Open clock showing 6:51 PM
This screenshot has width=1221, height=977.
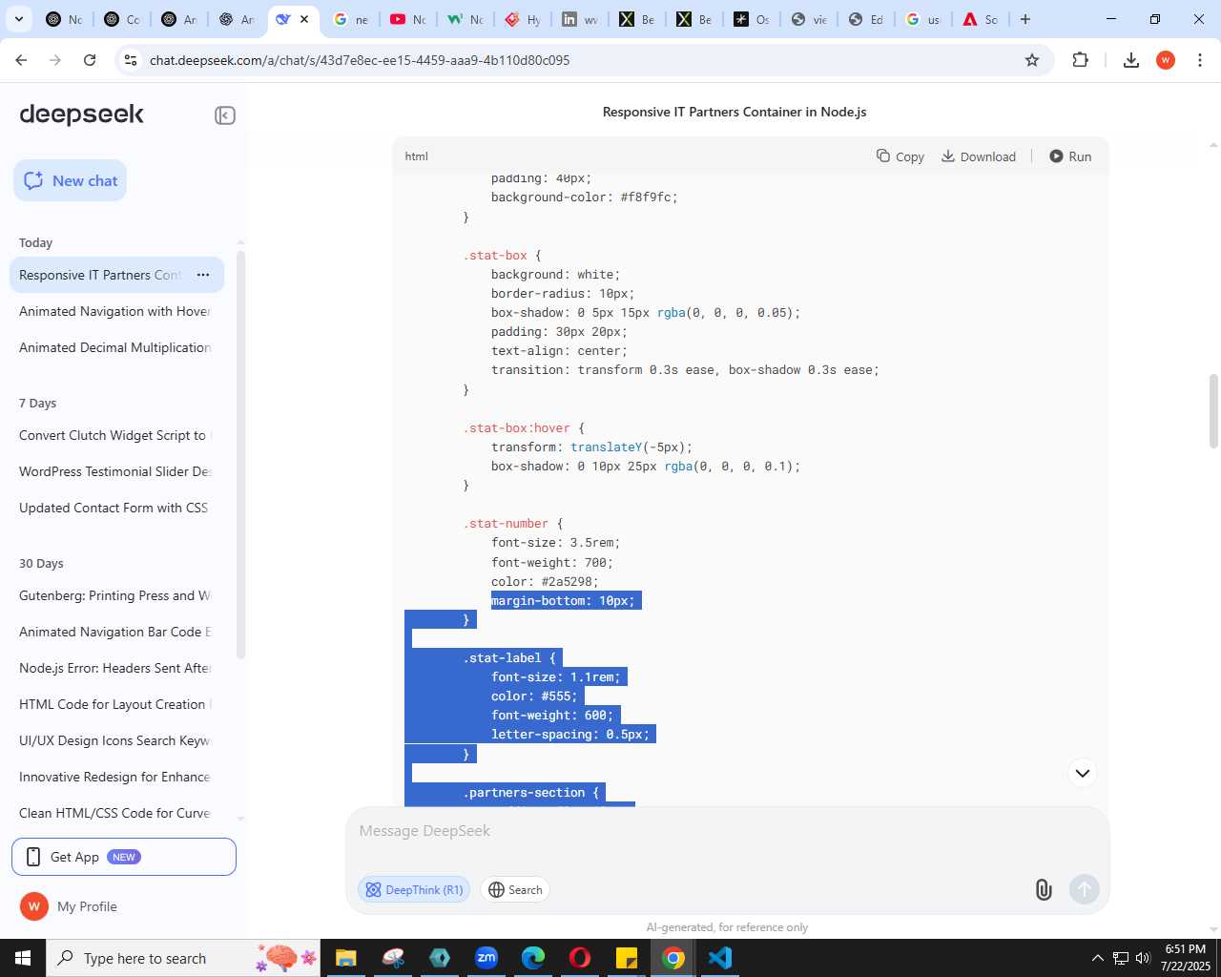pyautogui.click(x=1185, y=958)
